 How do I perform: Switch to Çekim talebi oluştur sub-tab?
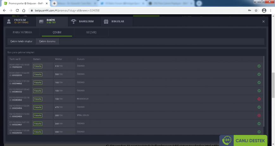coord(21,41)
